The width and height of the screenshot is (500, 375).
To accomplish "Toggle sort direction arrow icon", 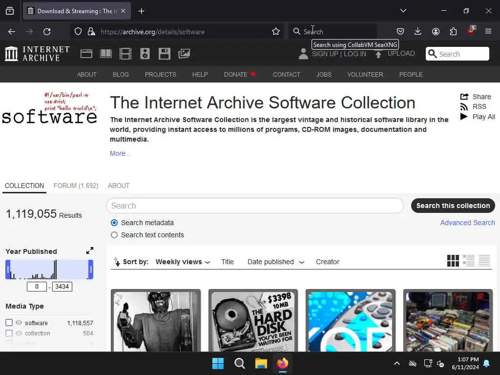I will coord(117,262).
